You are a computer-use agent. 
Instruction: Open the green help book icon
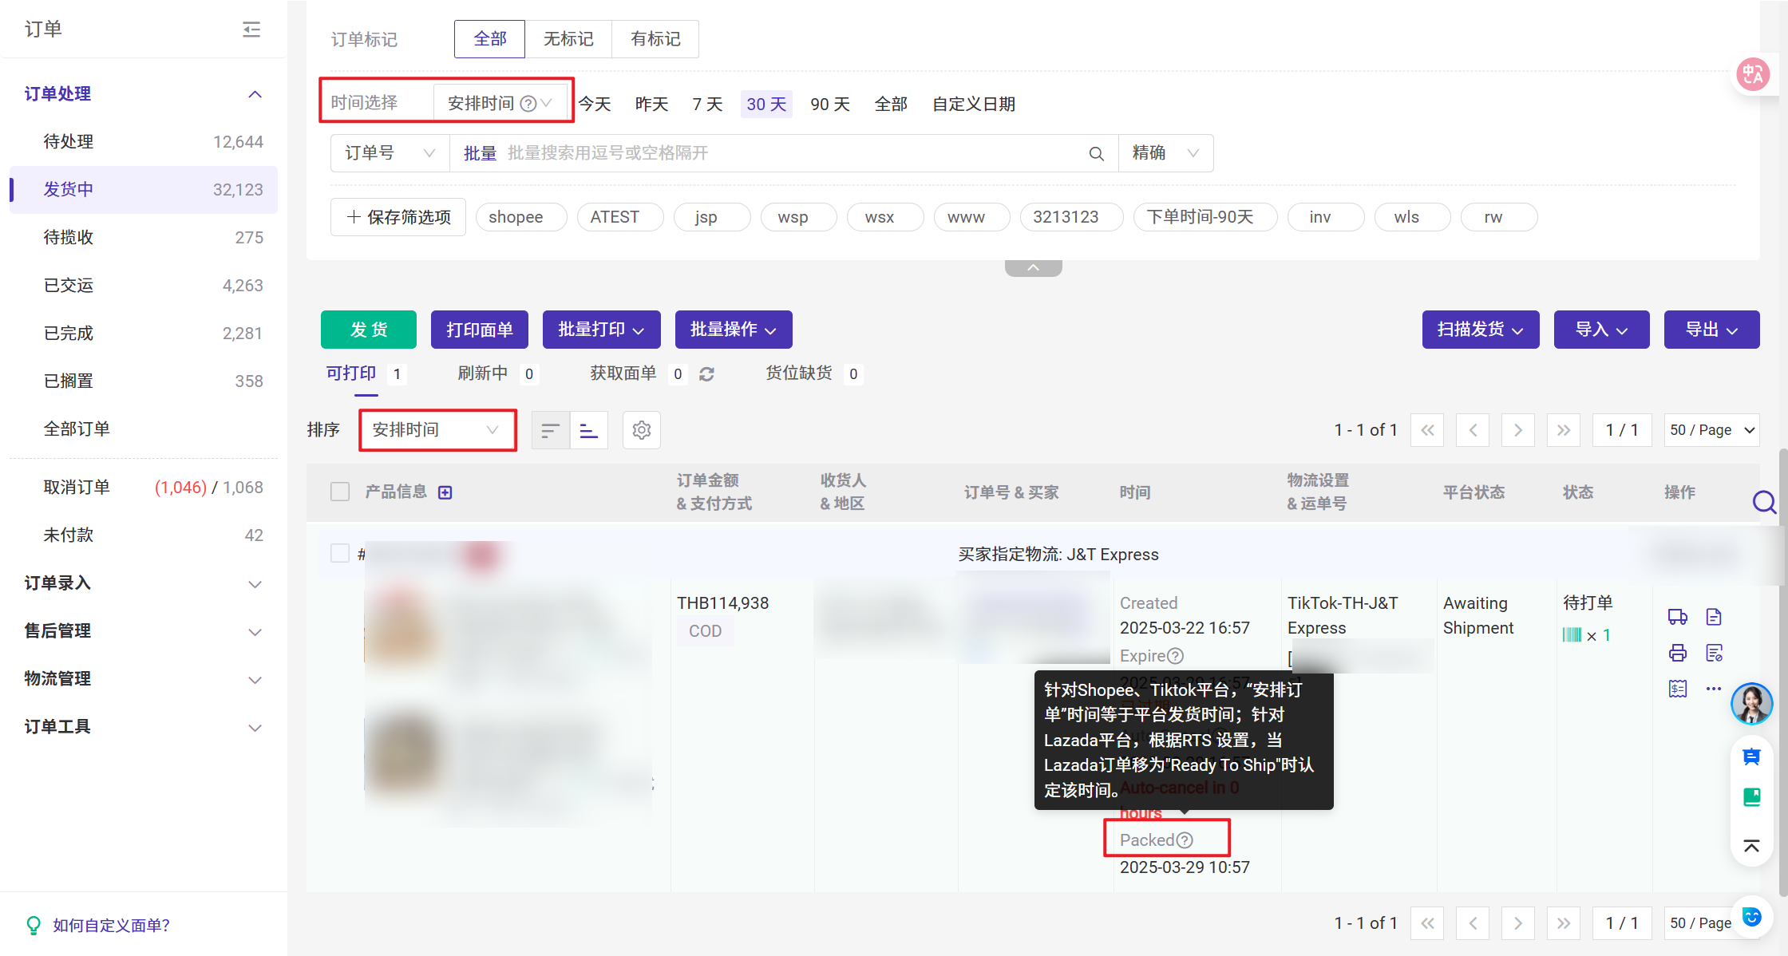[1751, 796]
